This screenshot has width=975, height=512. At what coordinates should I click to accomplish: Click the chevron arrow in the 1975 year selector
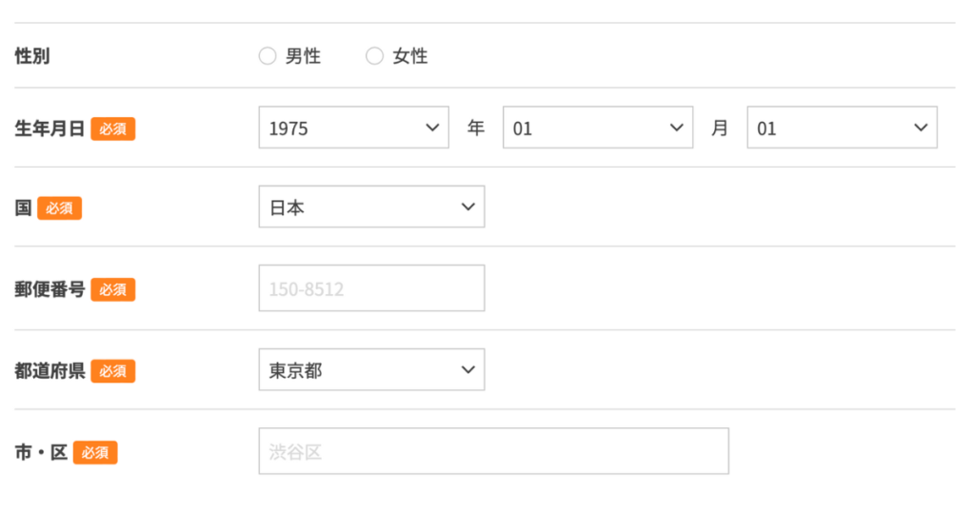pyautogui.click(x=432, y=128)
